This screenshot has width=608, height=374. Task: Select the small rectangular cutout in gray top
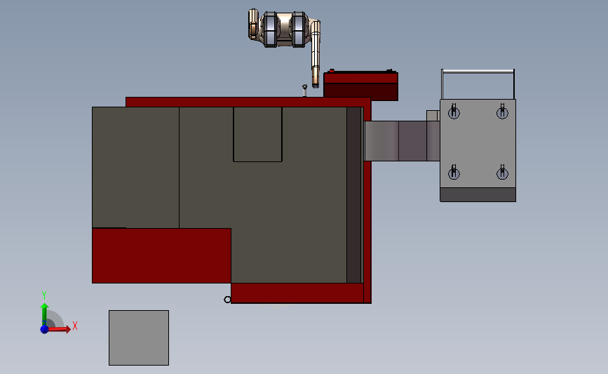coord(257,134)
